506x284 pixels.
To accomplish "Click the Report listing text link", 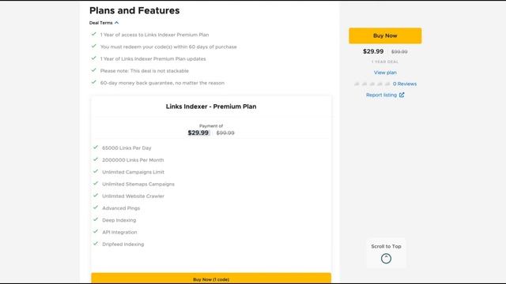I will tap(381, 95).
